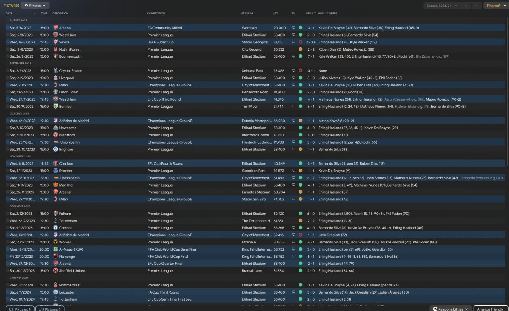Click the Al-Nassr (KSA) club badge

point(56,250)
